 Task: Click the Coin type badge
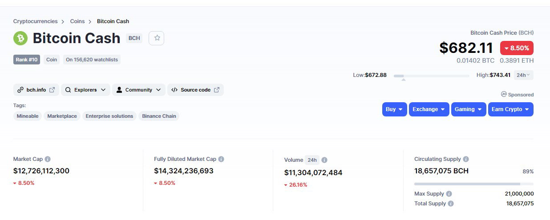click(52, 60)
